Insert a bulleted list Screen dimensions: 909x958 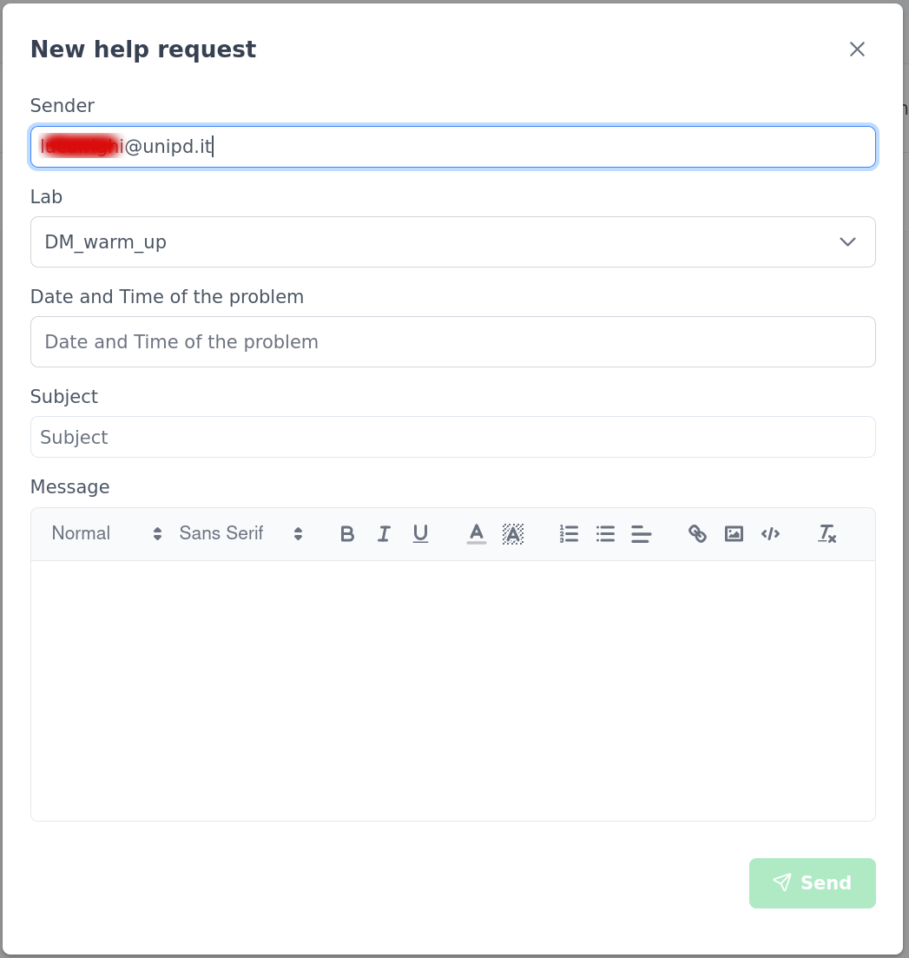pyautogui.click(x=605, y=534)
